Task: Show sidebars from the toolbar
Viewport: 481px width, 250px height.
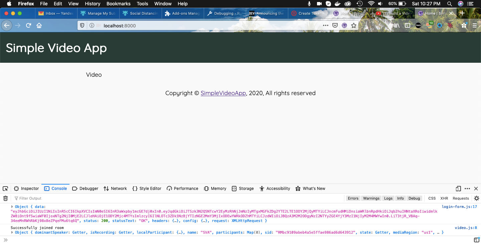Action: (x=407, y=25)
